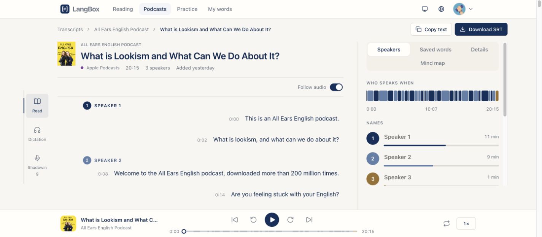This screenshot has width=542, height=237.
Task: Go to Practice in top navigation
Action: pyautogui.click(x=187, y=9)
